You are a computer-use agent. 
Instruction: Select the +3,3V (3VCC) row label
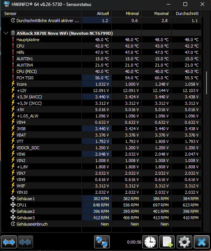coord(29,103)
